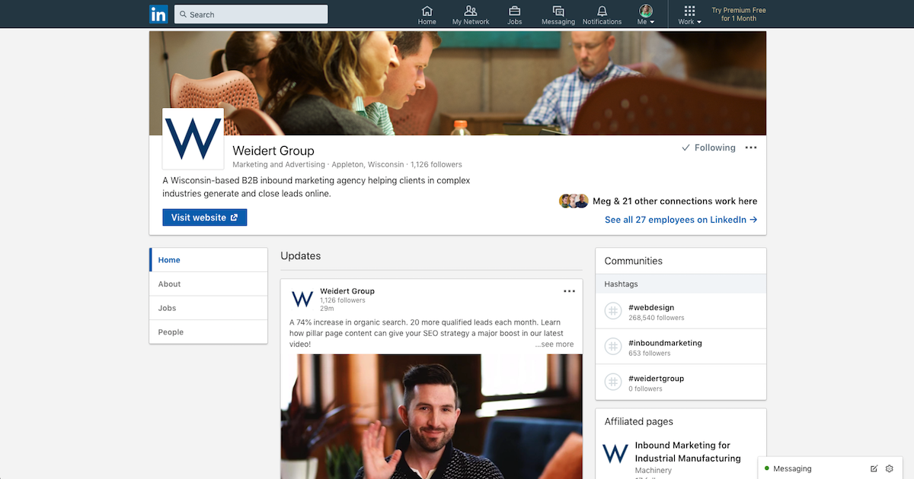Open Inbound Marketing for Industrial Manufacturing page
This screenshot has width=914, height=479.
click(688, 452)
